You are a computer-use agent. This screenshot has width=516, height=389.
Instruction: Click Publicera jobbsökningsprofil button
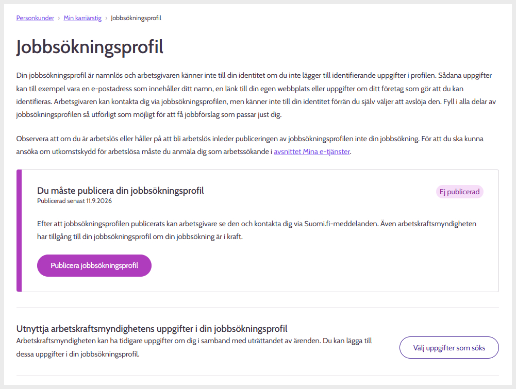point(94,265)
